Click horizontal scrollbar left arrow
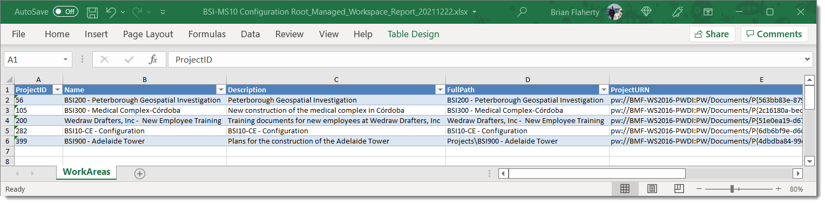The width and height of the screenshot is (825, 204). (x=503, y=173)
